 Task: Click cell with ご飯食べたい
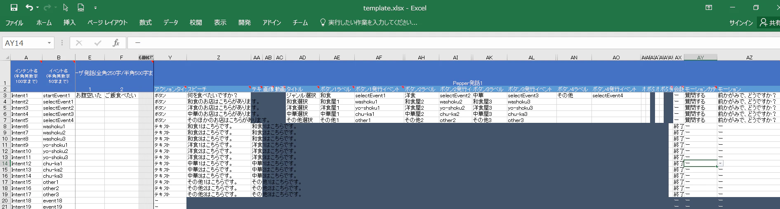[x=121, y=96]
